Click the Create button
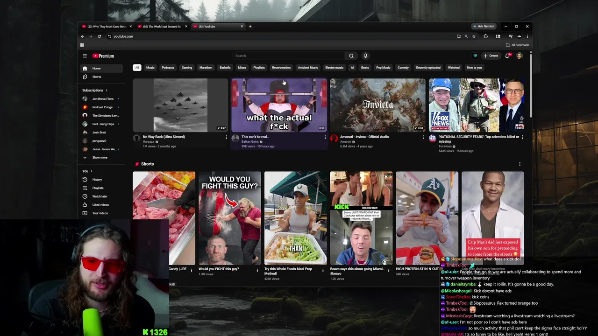 pyautogui.click(x=491, y=56)
